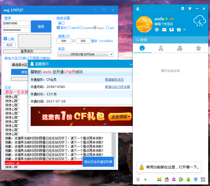Select the red module ok log row
The width and height of the screenshot is (210, 186).
[x=43, y=163]
